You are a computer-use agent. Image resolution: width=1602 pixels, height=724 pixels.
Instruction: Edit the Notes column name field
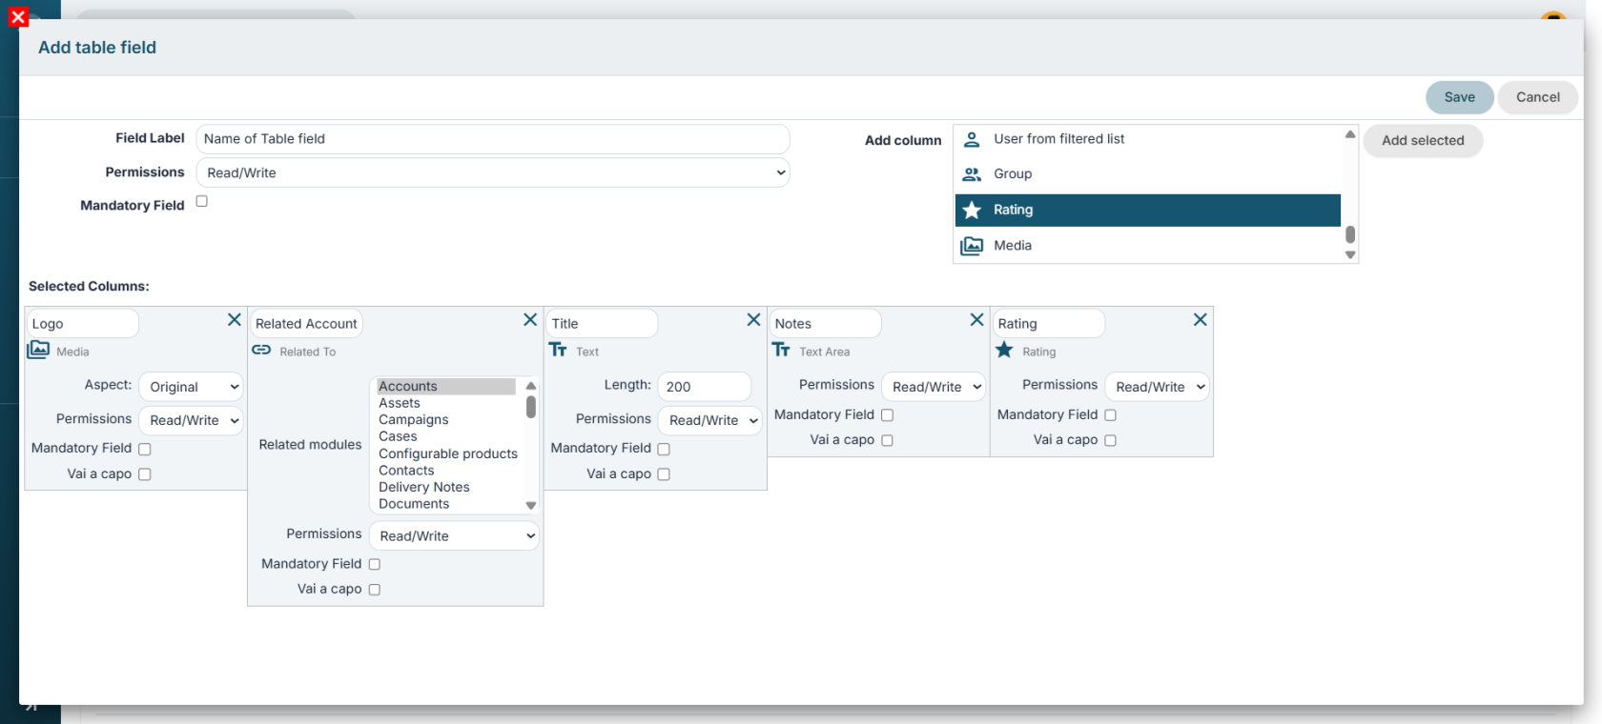point(826,323)
